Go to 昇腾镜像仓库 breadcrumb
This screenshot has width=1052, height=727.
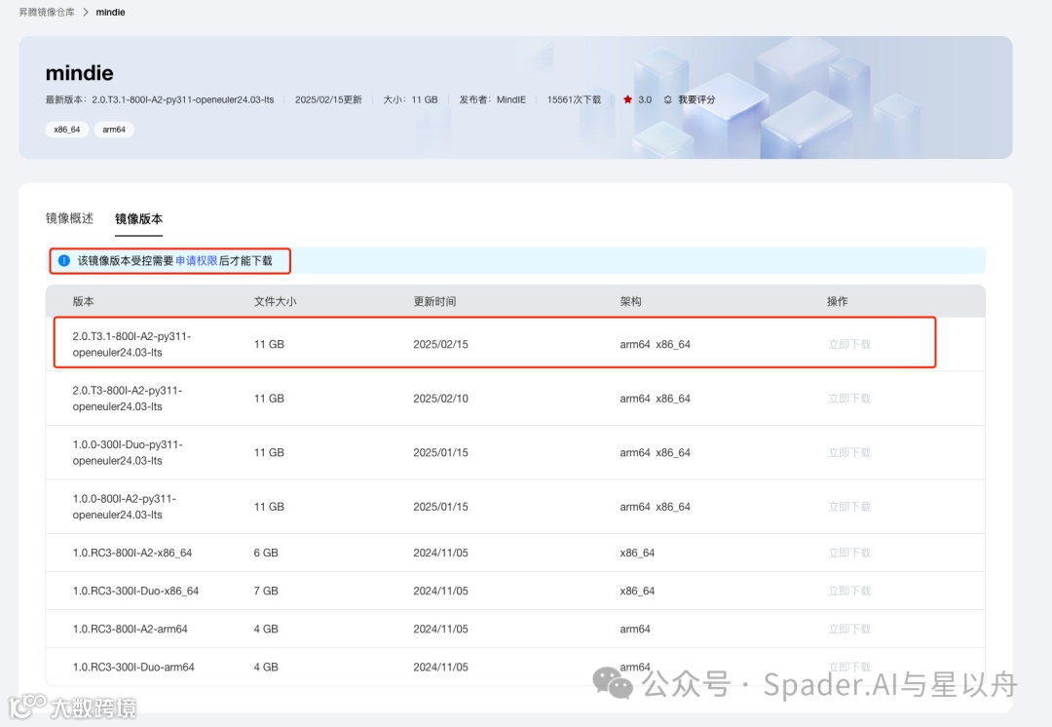pos(47,12)
